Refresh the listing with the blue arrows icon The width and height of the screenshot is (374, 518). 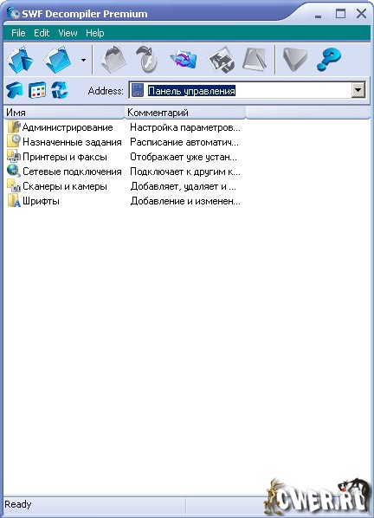(x=60, y=90)
